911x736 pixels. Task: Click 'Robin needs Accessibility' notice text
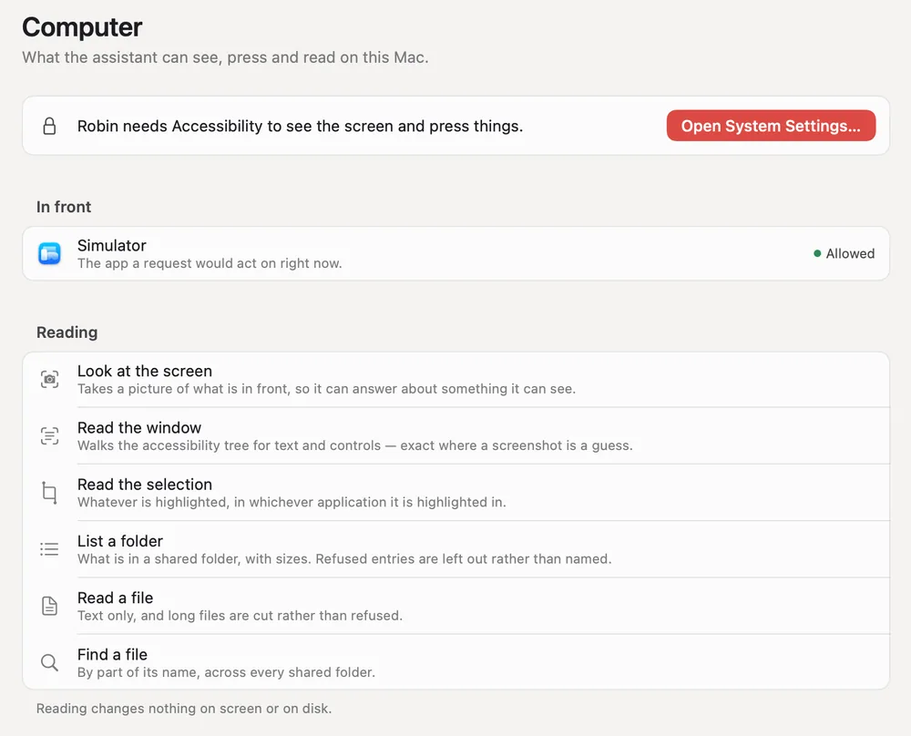point(301,126)
